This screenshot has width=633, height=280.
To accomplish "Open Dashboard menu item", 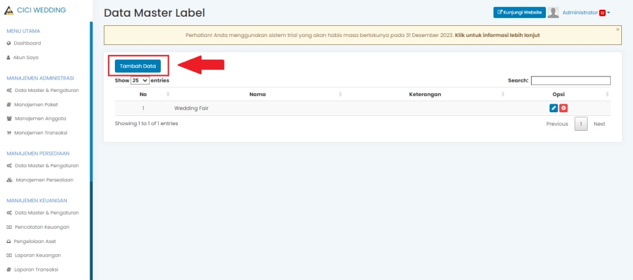I will coord(27,43).
